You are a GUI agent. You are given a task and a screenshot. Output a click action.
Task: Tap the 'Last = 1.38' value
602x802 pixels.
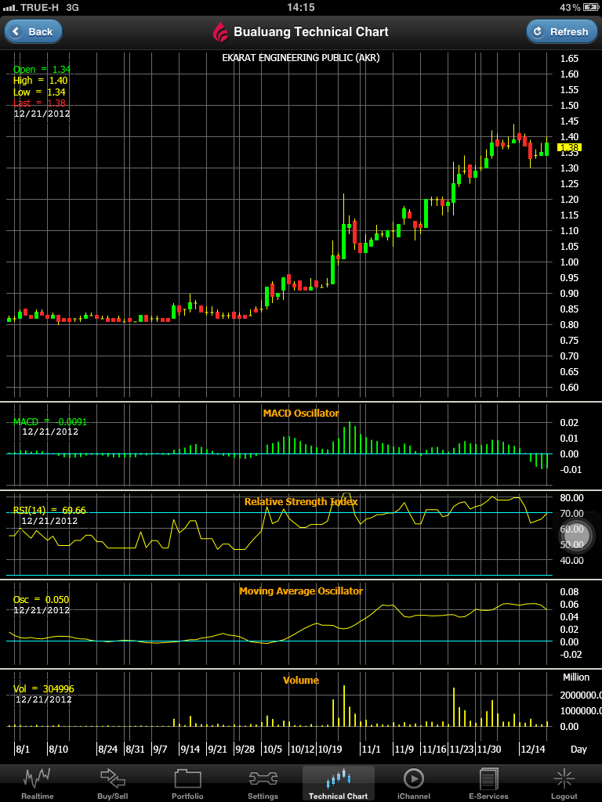(x=39, y=103)
